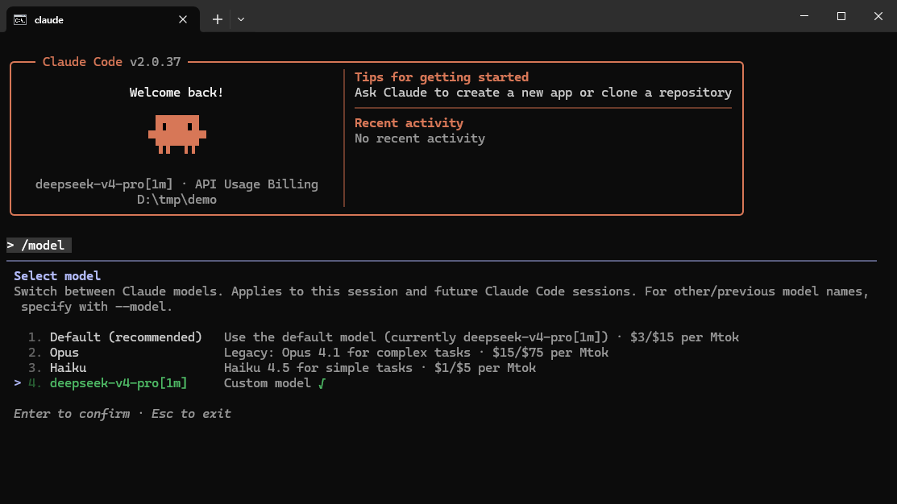Click 'deepseek-v4-pro[1m] · API Usage Billing' line

click(x=176, y=184)
